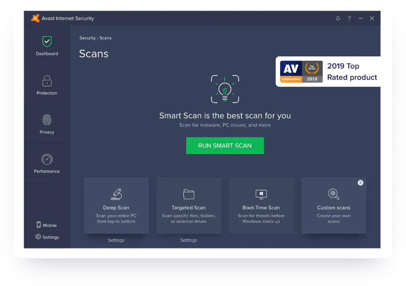Click the Avast logo in title bar

[35, 18]
